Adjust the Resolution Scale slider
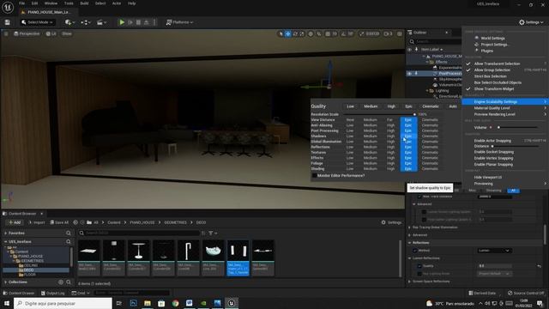Viewport: 549px width, 309px height. [379, 114]
